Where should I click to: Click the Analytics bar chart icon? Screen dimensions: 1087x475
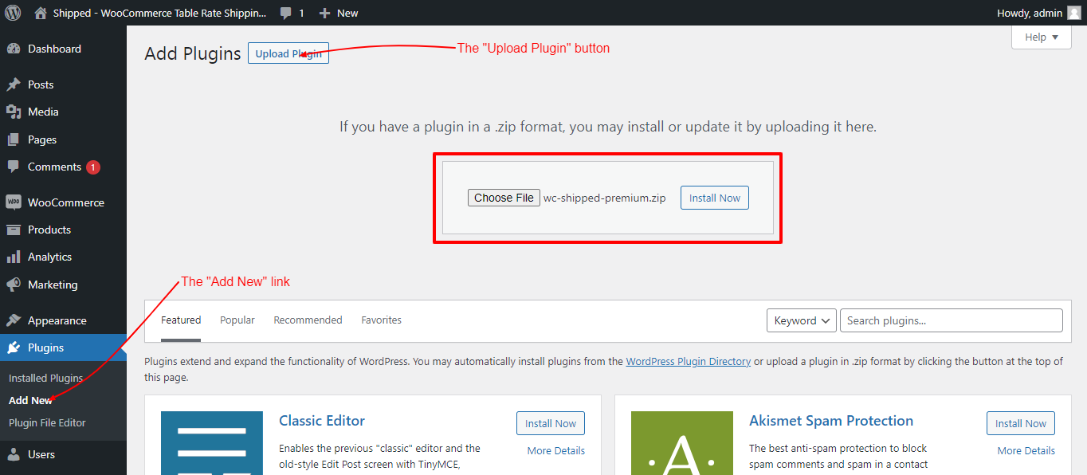[x=14, y=257]
